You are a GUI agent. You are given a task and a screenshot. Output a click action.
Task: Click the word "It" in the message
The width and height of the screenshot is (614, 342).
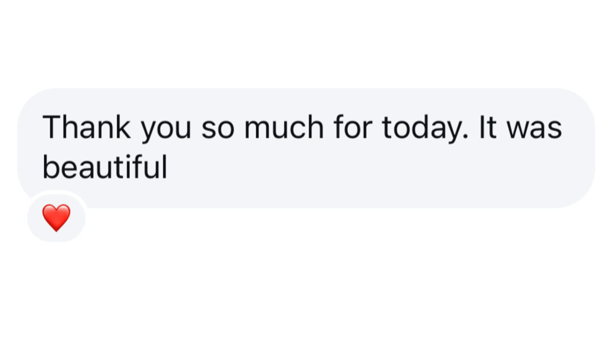(488, 128)
